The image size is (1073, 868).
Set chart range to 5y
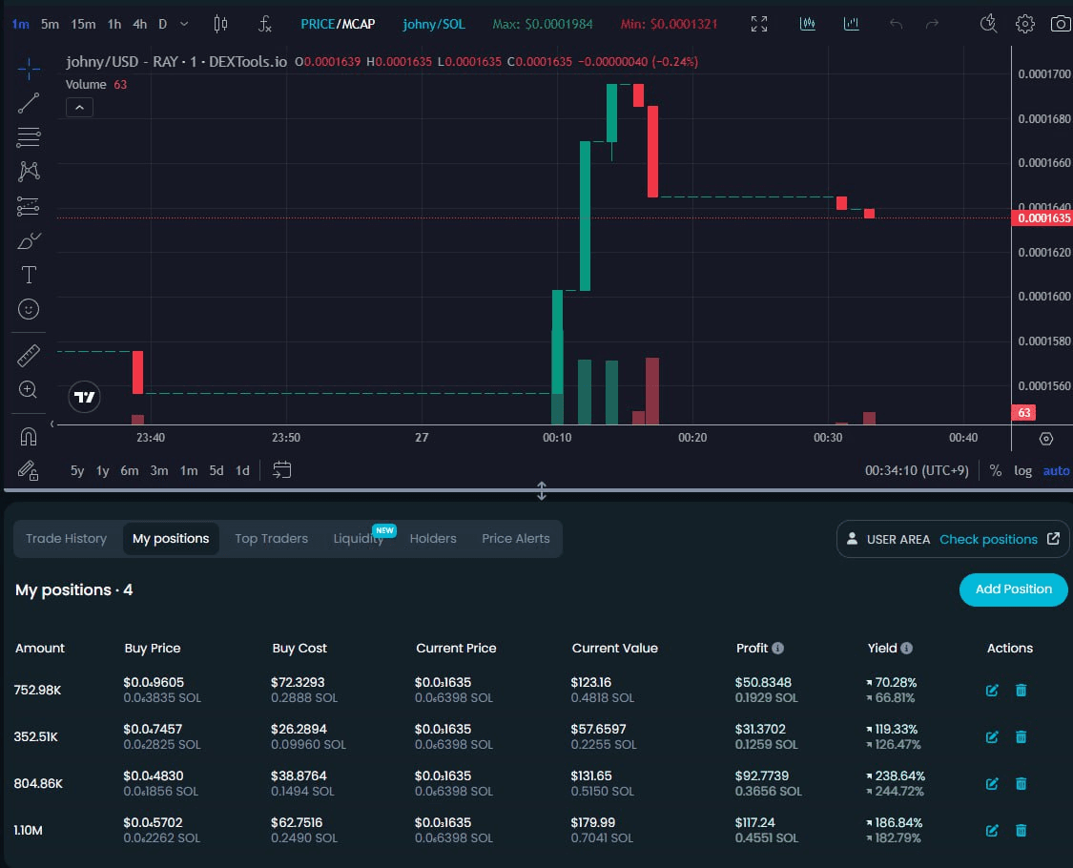[77, 470]
